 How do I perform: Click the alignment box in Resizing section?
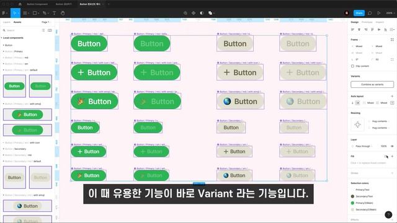coord(357,125)
